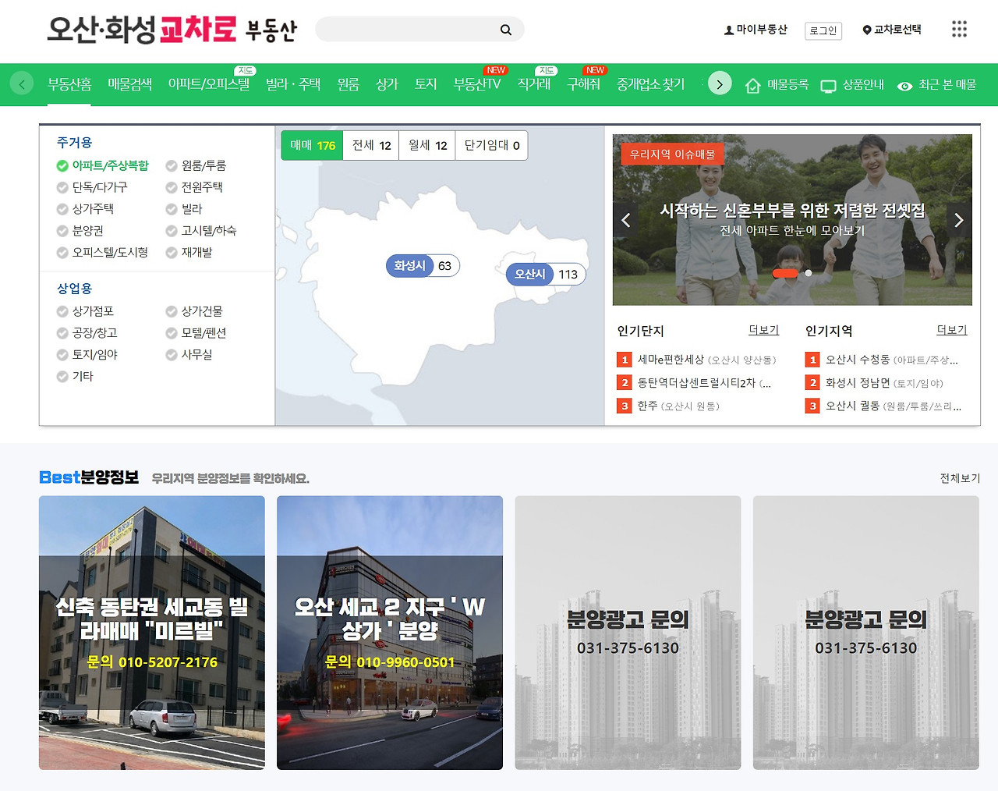Open 오산시 궐동 popular area
The image size is (998, 791).
click(x=883, y=406)
